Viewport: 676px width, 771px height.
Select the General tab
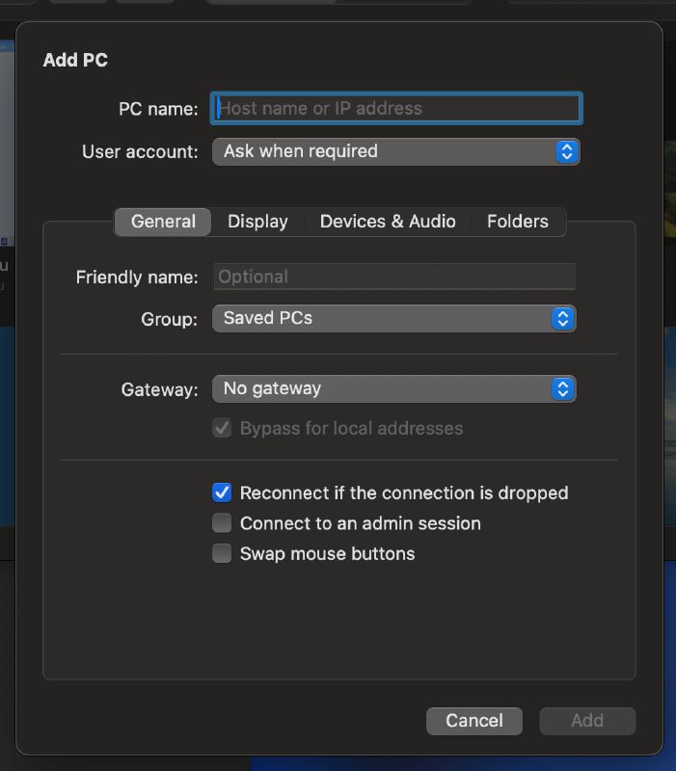162,222
